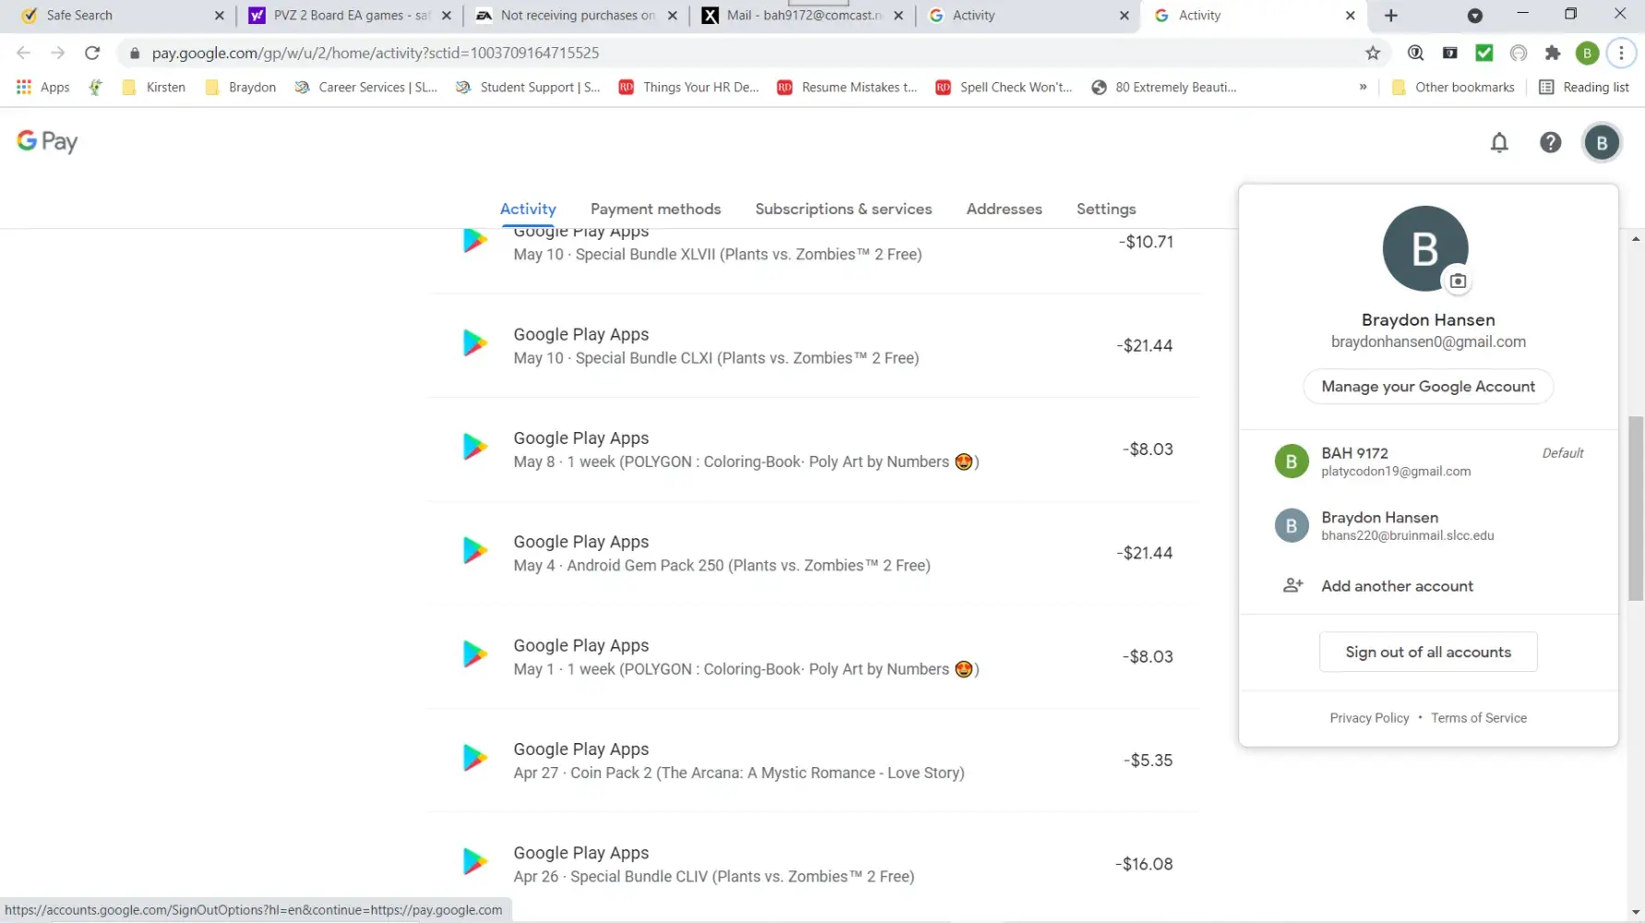
Task: Open the Privacy Policy link
Action: 1369,718
